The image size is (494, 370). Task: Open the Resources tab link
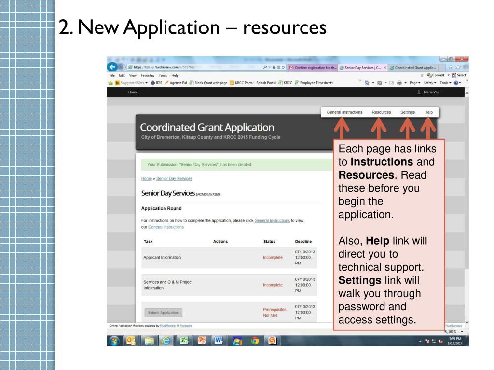pyautogui.click(x=381, y=112)
